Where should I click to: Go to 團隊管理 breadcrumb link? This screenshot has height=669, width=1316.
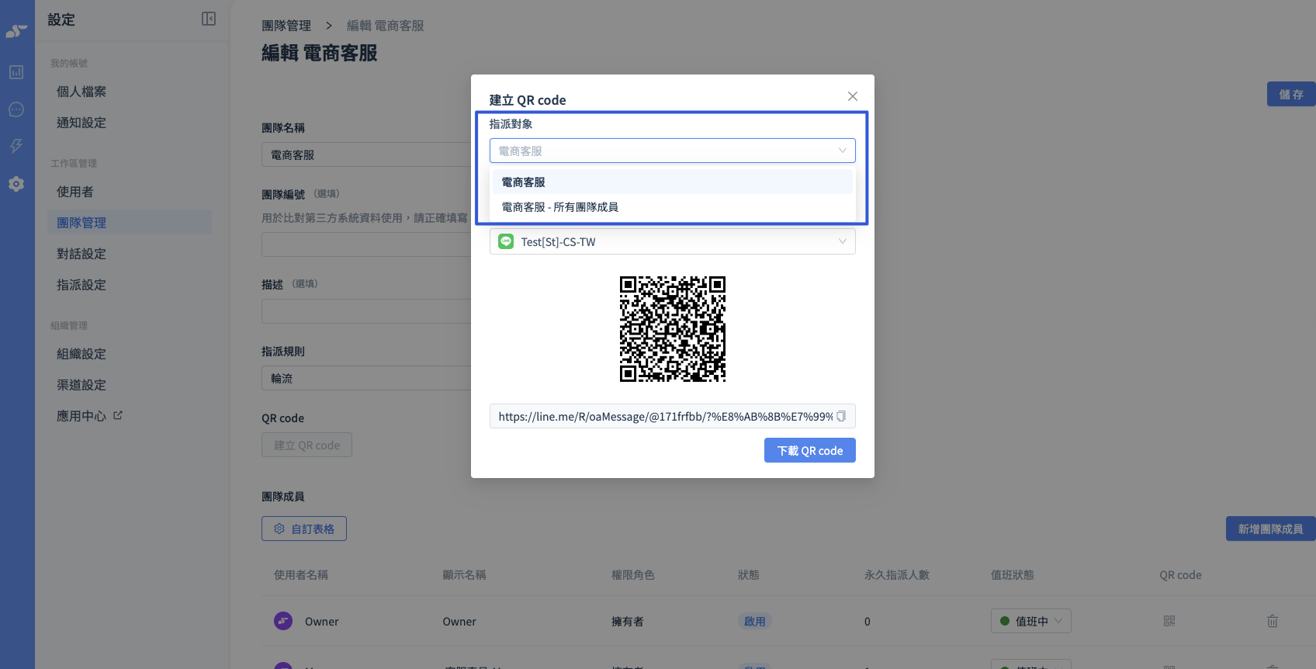point(286,26)
